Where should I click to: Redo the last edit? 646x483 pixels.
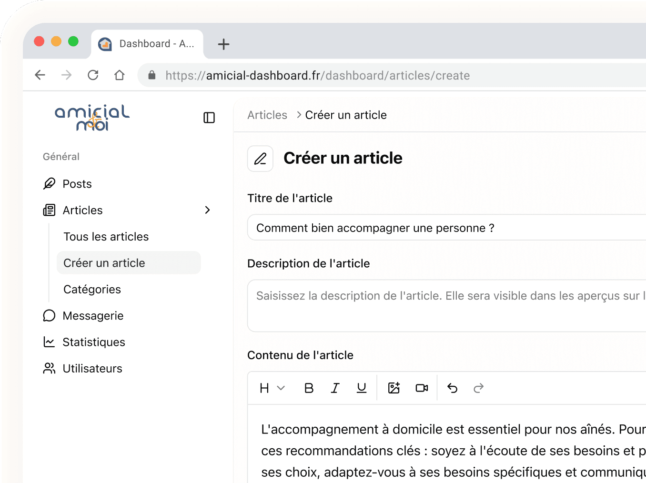point(479,388)
